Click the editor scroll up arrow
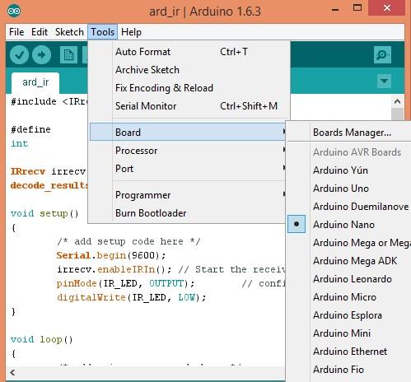Viewport: 411px width, 382px height. pyautogui.click(x=397, y=101)
